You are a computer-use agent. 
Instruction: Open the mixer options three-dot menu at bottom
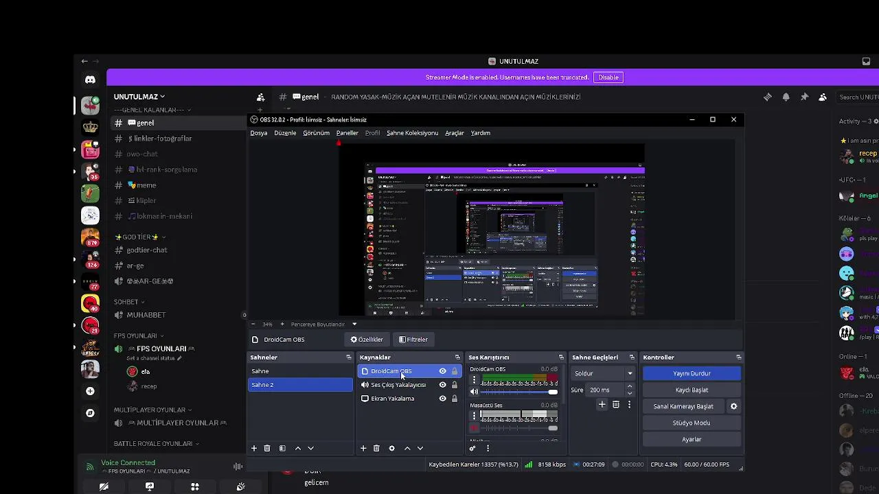(x=488, y=448)
